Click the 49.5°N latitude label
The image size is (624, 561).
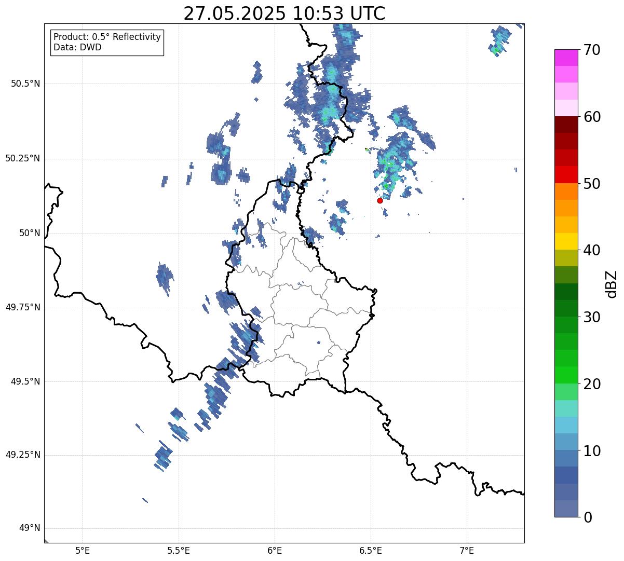click(25, 381)
